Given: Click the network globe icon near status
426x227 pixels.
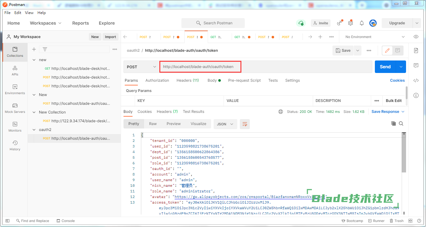Looking at the screenshot, I should pos(281,112).
